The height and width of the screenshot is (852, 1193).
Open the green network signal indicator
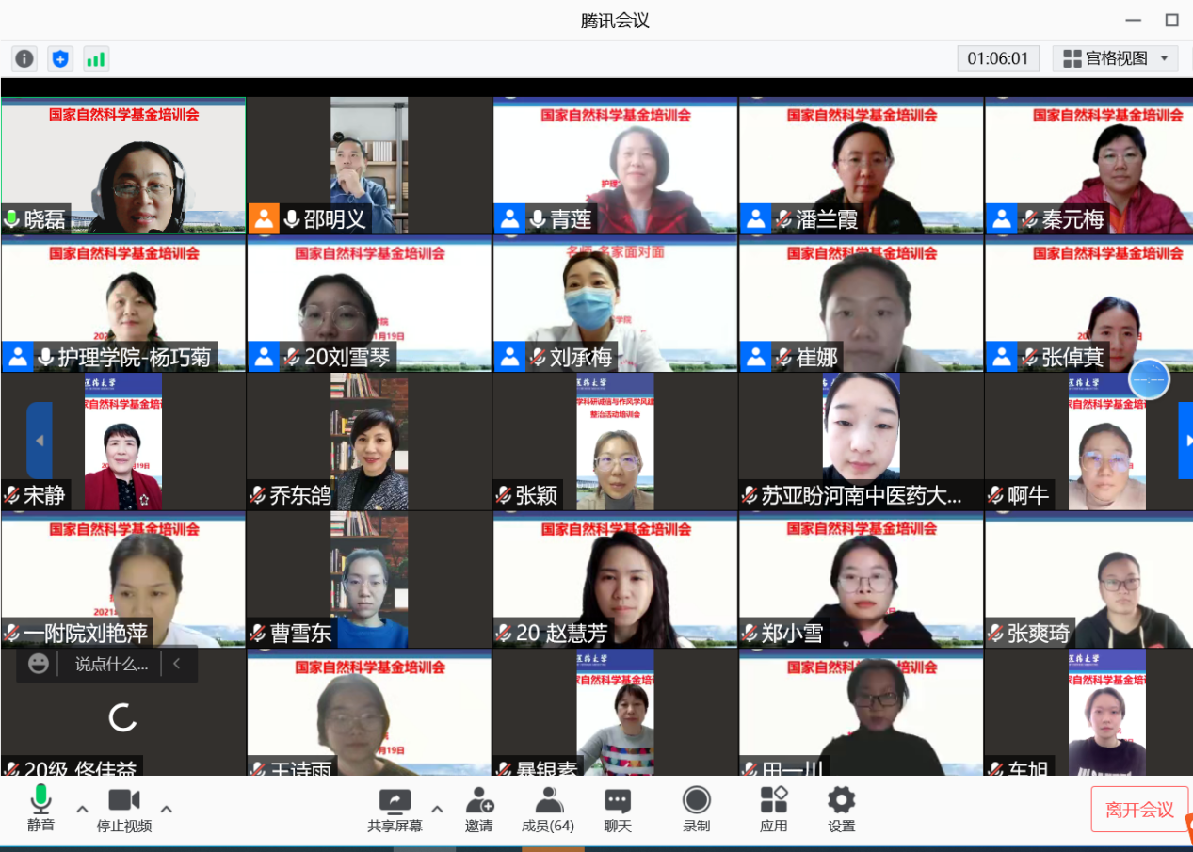[96, 59]
